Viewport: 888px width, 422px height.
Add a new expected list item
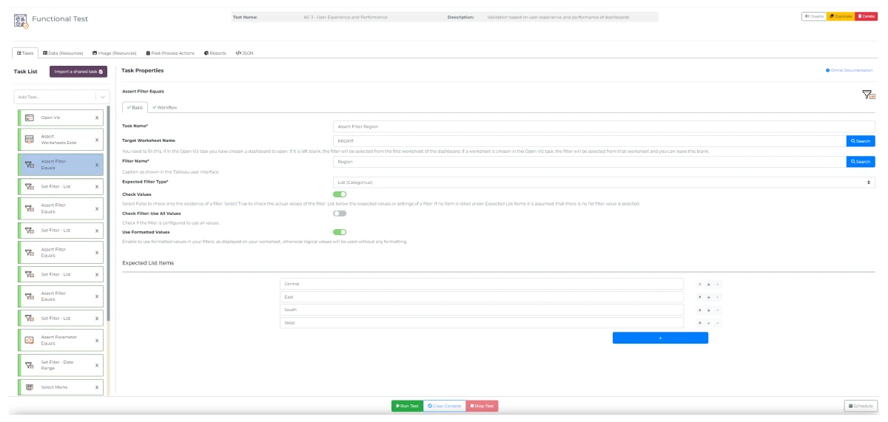click(x=660, y=338)
